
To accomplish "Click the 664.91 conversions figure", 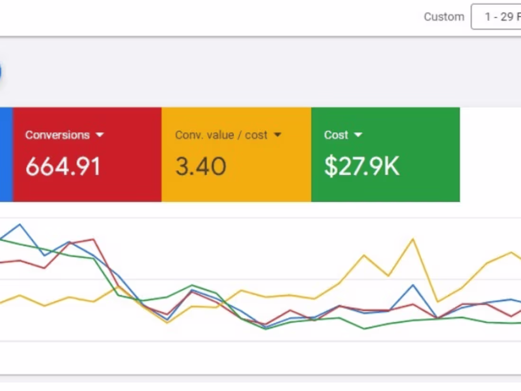I will tap(63, 166).
